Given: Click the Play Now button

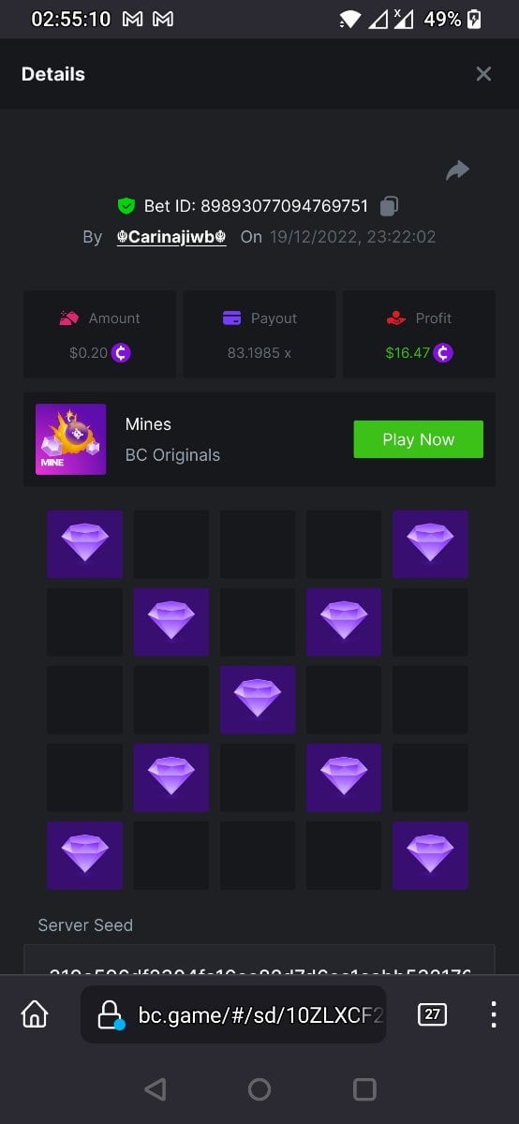Looking at the screenshot, I should tap(418, 439).
